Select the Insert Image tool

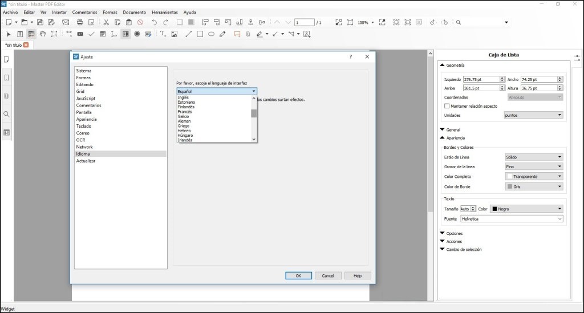(175, 34)
